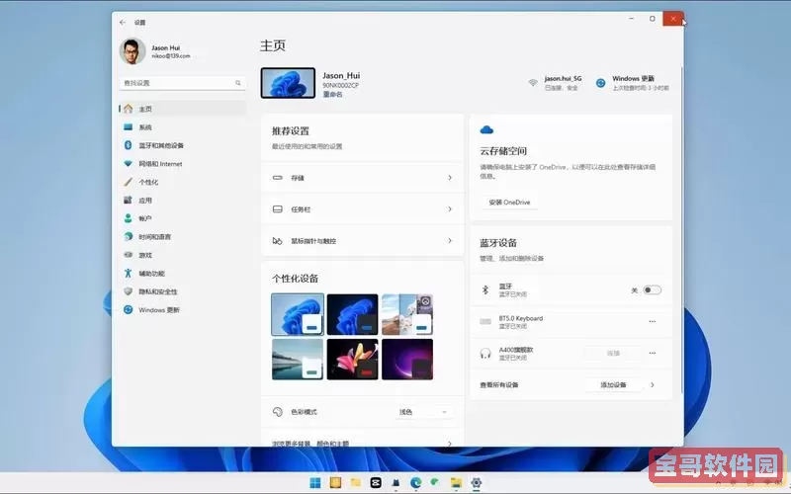Click the 安装 OneDrive button
791x494 pixels.
(x=509, y=203)
